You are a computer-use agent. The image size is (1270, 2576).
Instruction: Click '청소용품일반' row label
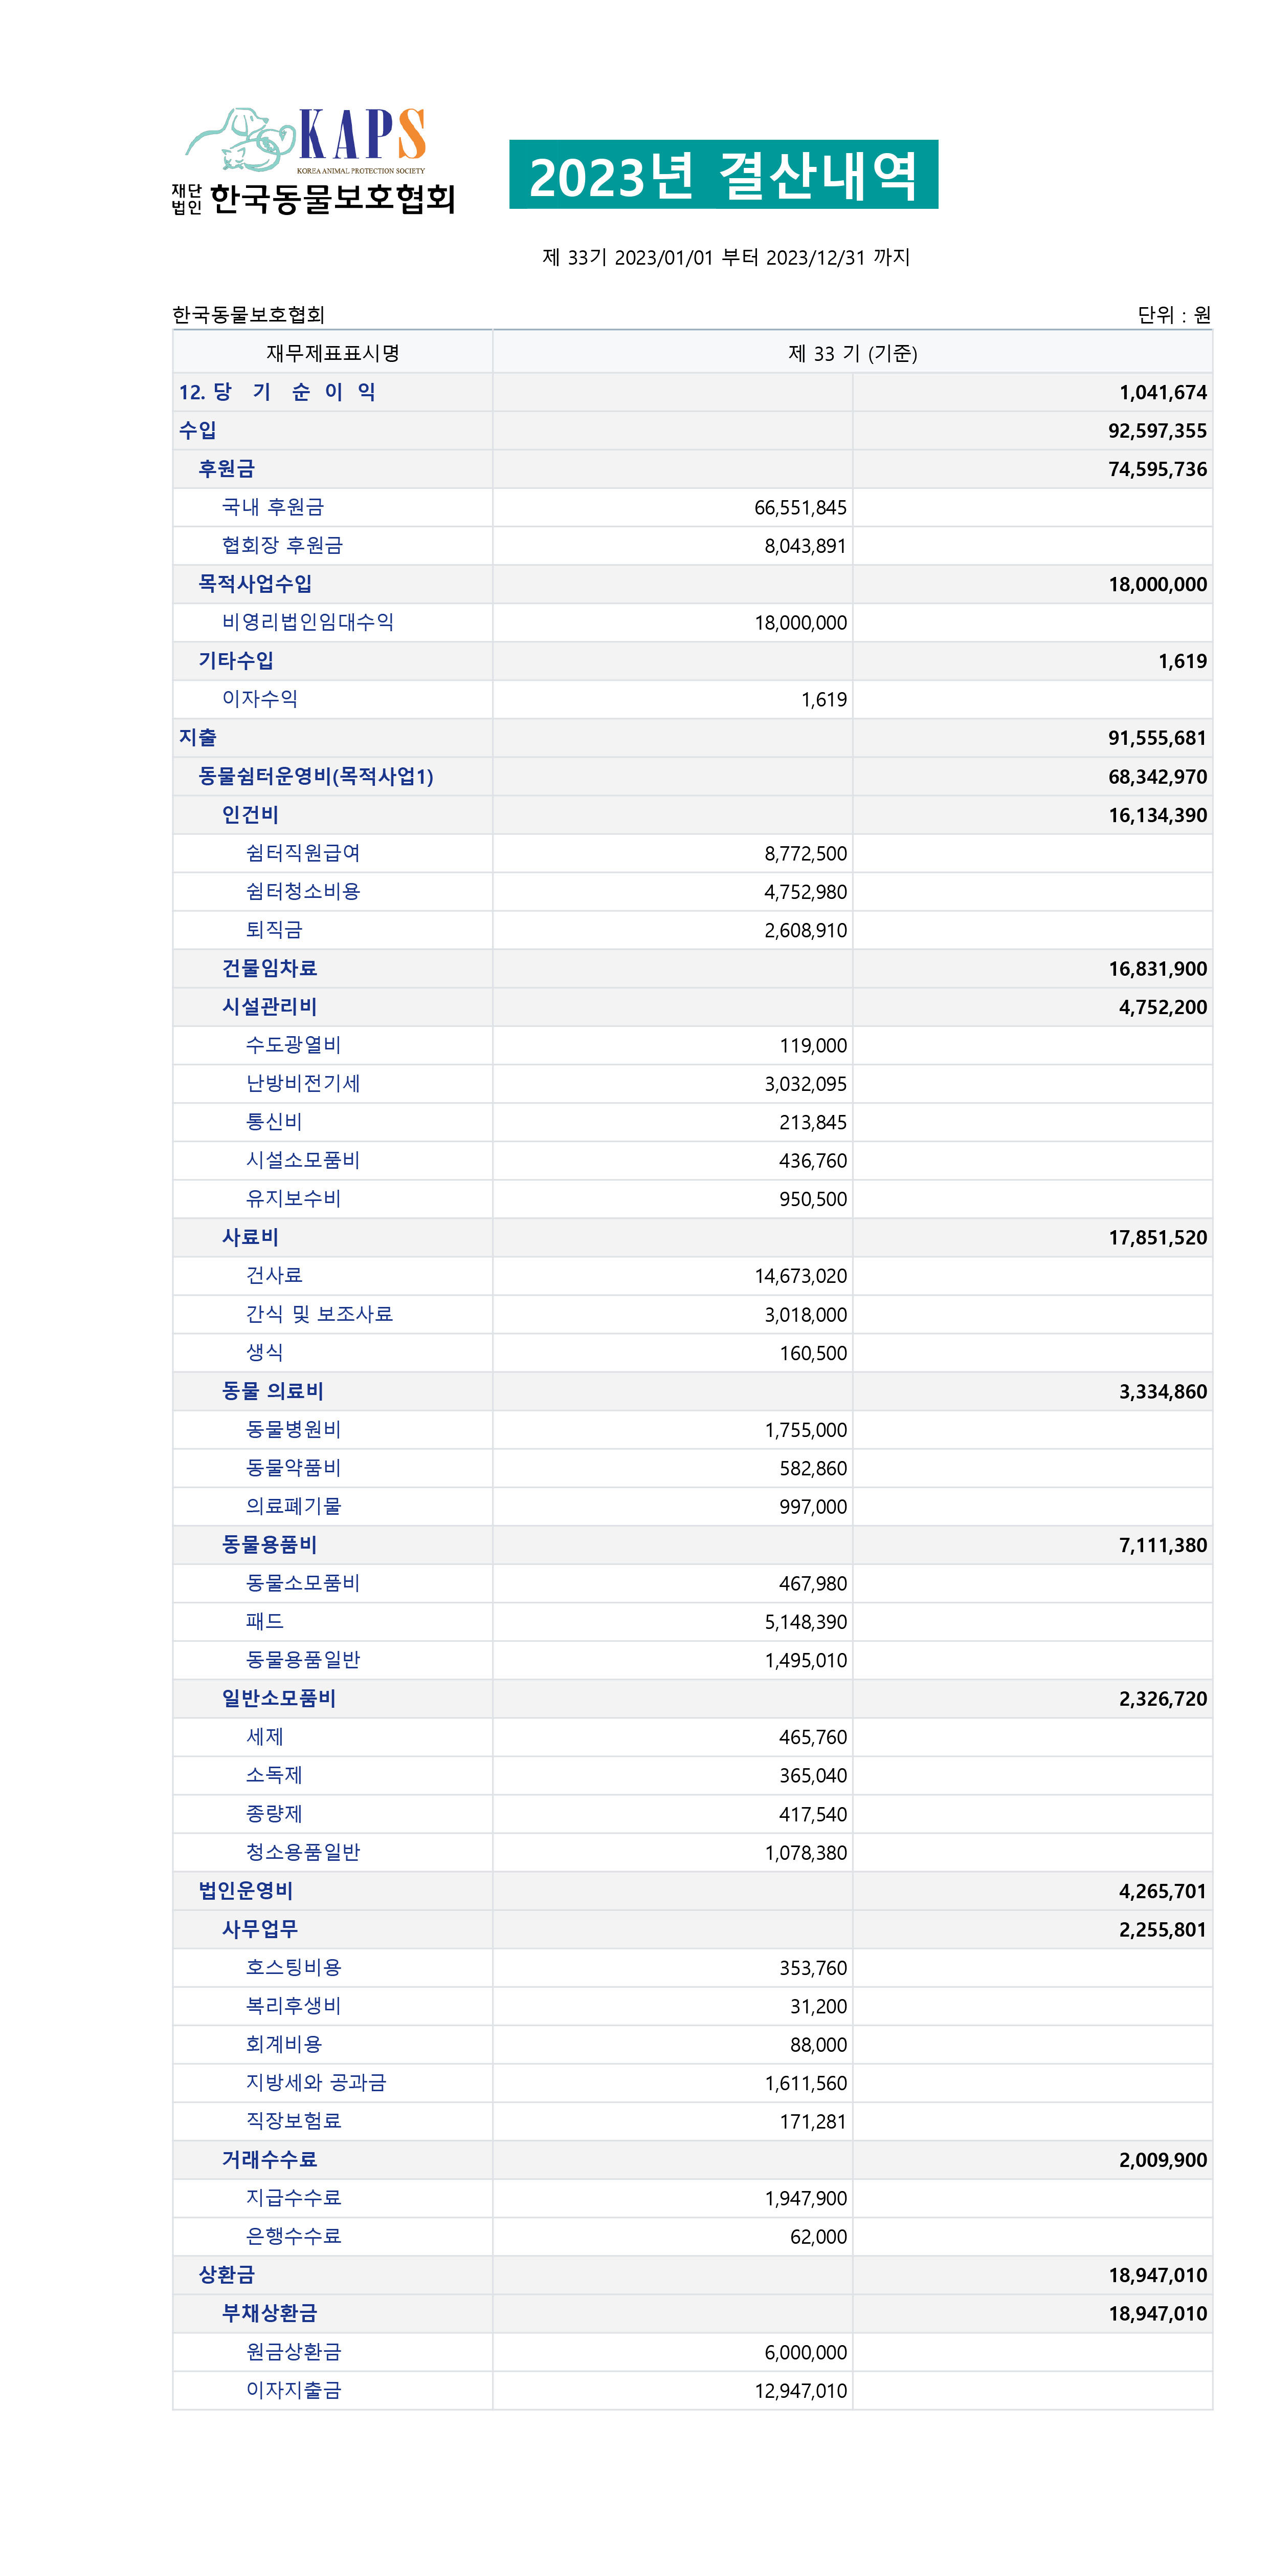303,1852
